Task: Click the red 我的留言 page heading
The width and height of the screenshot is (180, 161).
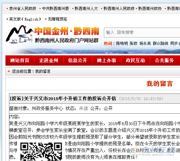Action: click(x=159, y=84)
